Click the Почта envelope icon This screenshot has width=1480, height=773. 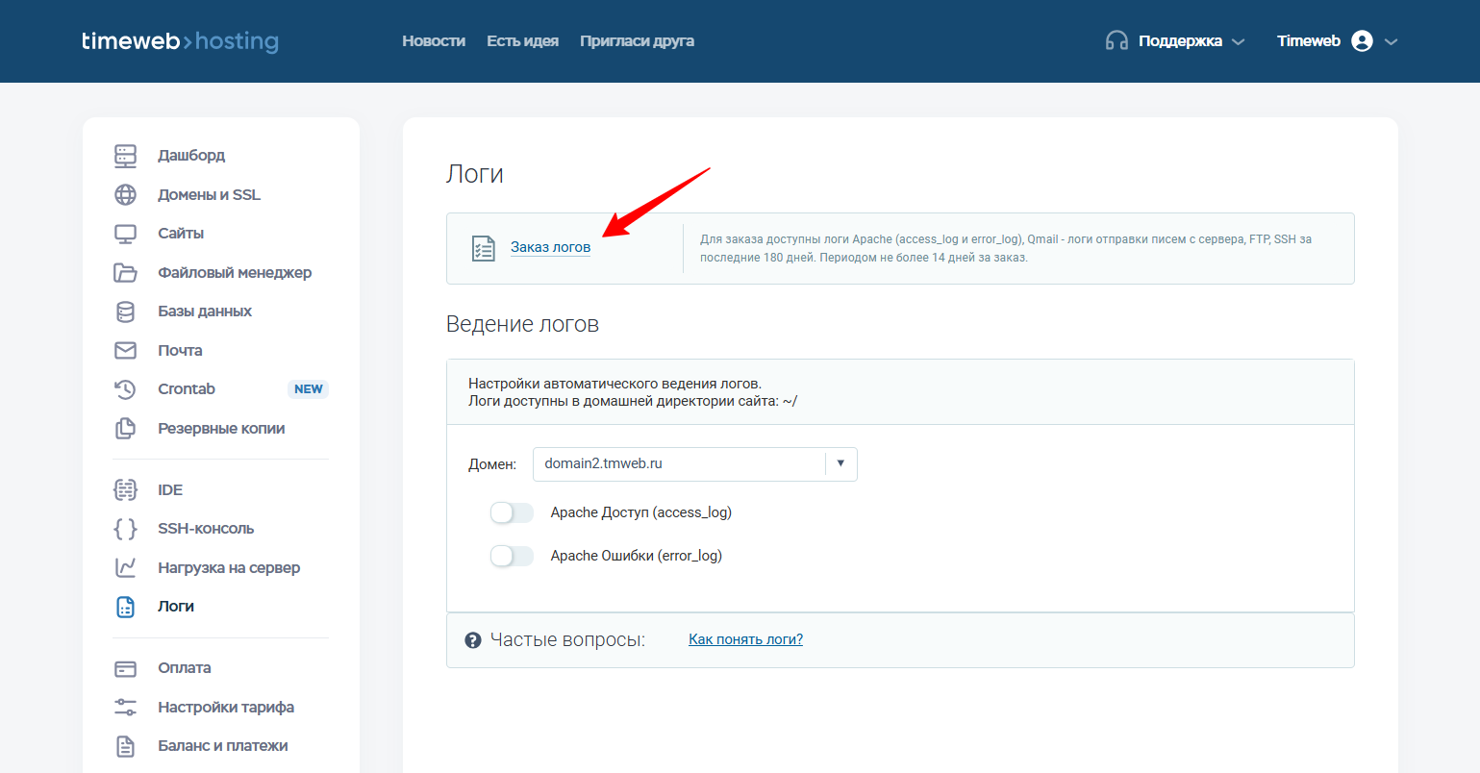(x=126, y=351)
